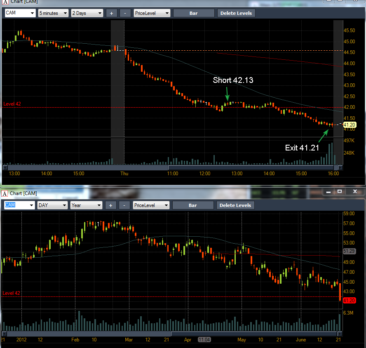This screenshot has width=366, height=348.
Task: Click the lower chart horizontal scrollbar thumb
Action: [x=254, y=334]
